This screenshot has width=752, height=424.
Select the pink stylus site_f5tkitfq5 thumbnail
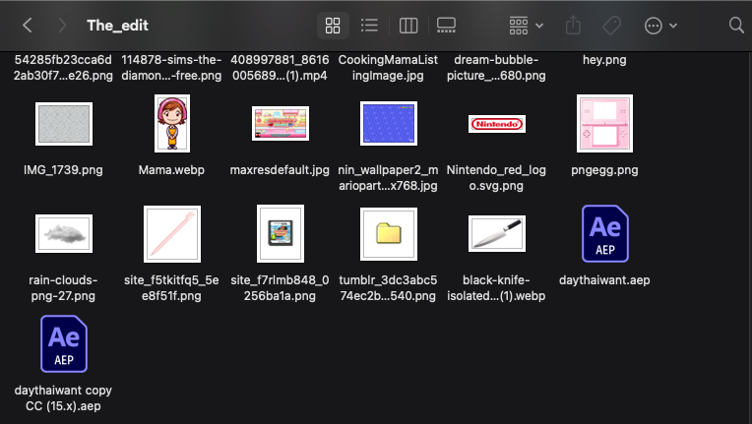[x=172, y=234]
